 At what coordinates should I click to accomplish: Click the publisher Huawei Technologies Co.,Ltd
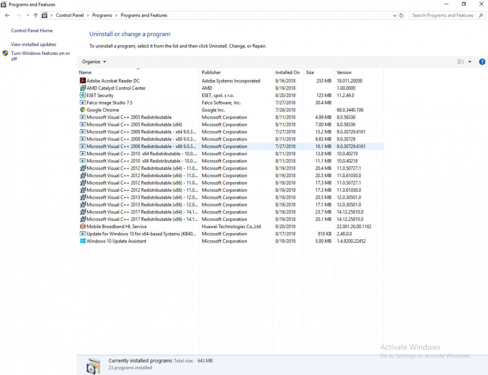[x=231, y=227]
